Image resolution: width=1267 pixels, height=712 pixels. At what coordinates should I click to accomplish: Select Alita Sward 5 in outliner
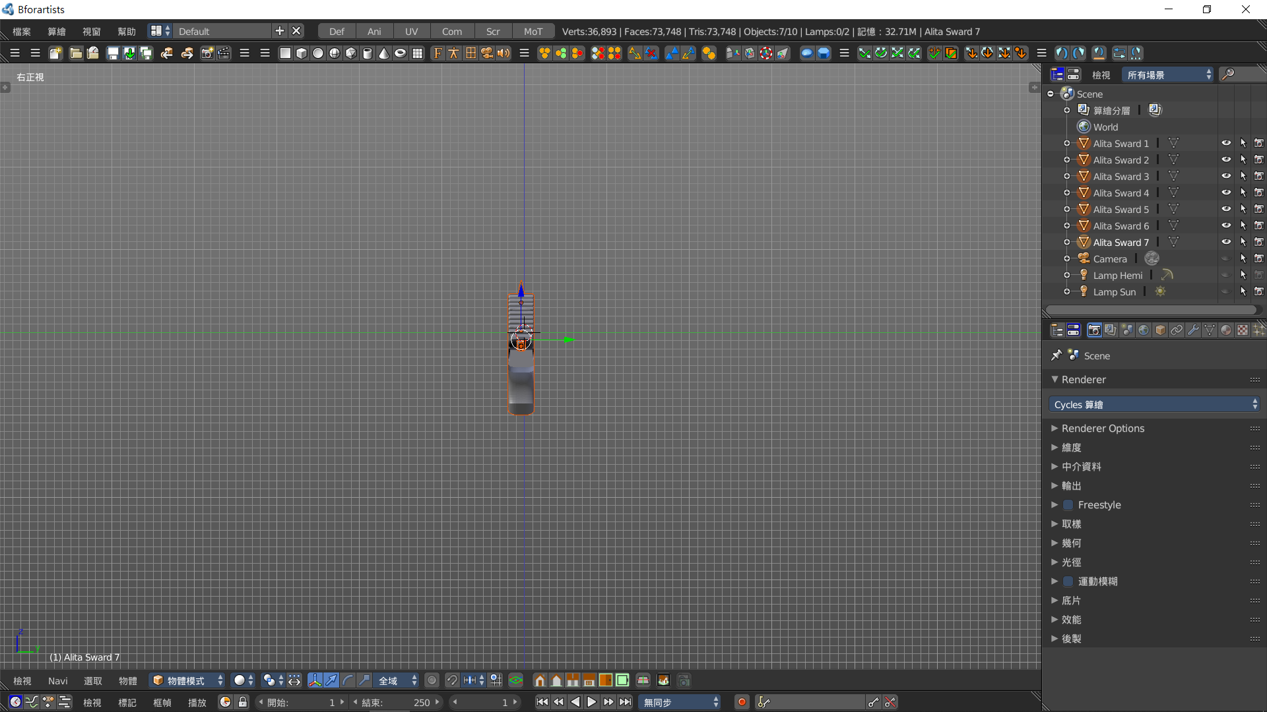(x=1121, y=210)
